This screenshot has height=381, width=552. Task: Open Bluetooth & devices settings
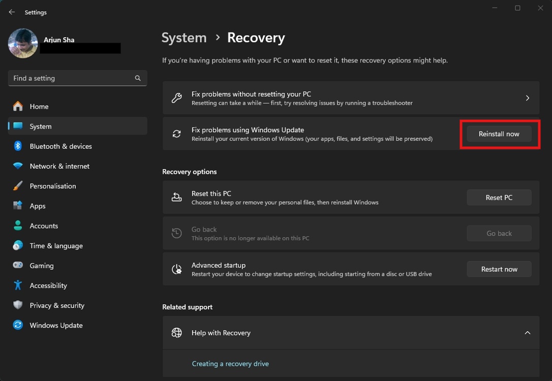click(x=60, y=146)
